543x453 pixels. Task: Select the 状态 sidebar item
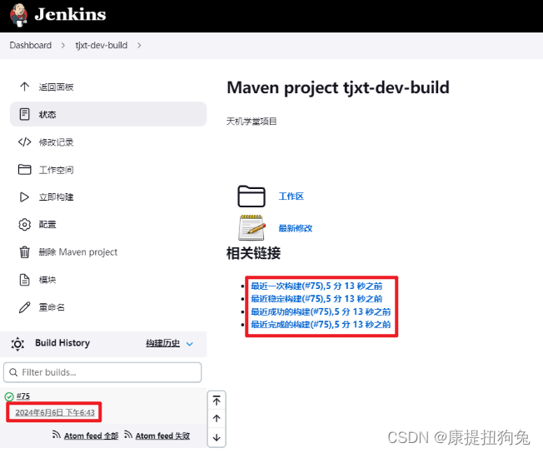point(108,114)
